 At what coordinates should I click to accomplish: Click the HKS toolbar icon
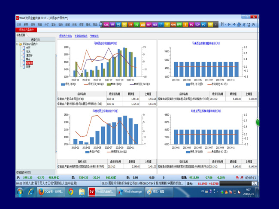[155, 25]
